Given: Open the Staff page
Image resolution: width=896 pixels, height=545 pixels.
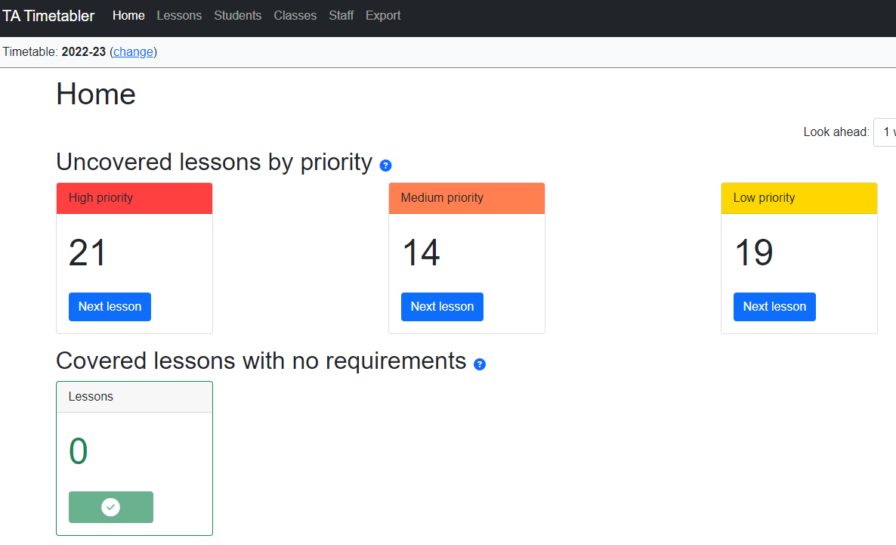Looking at the screenshot, I should pyautogui.click(x=341, y=16).
